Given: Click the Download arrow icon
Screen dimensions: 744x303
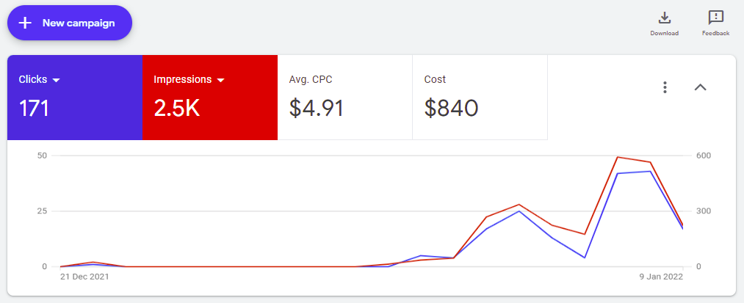Looking at the screenshot, I should 665,18.
